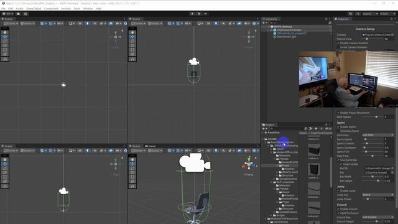Image resolution: width=398 pixels, height=224 pixels.
Task: Open the Edit menu
Action: (11, 8)
